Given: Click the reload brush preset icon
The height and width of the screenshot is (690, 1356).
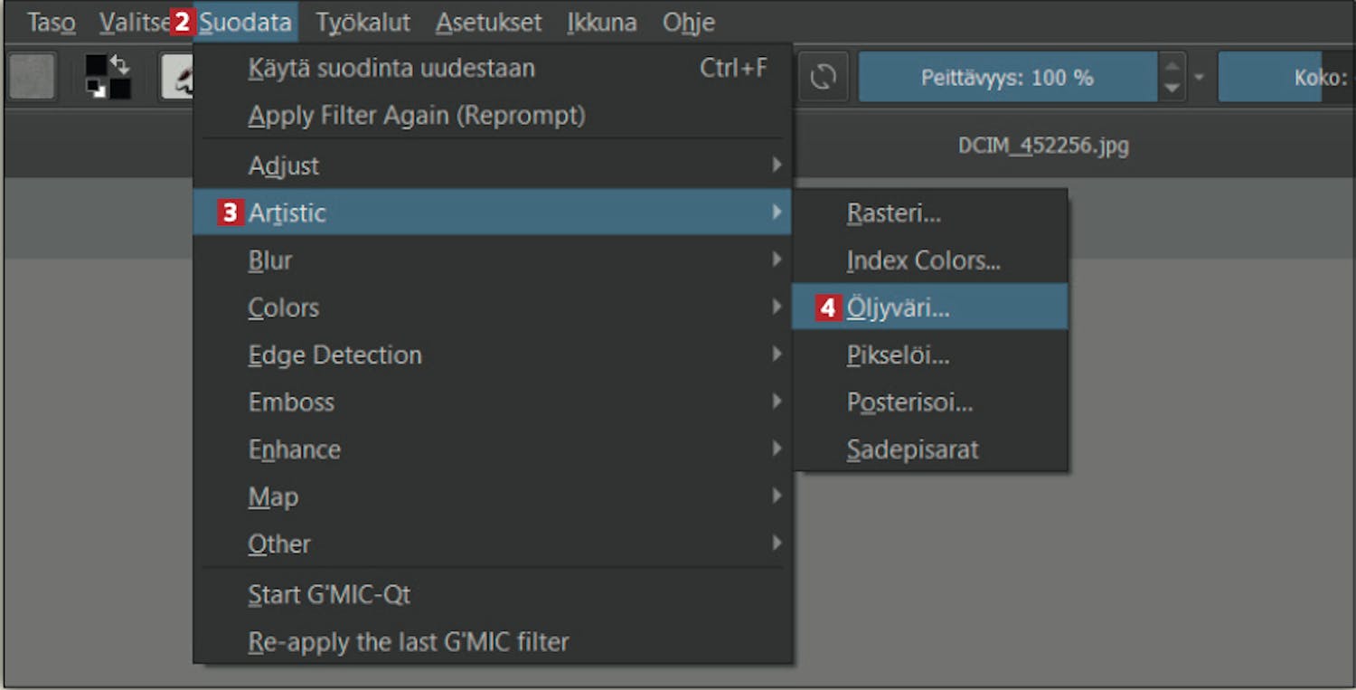Looking at the screenshot, I should coord(823,77).
